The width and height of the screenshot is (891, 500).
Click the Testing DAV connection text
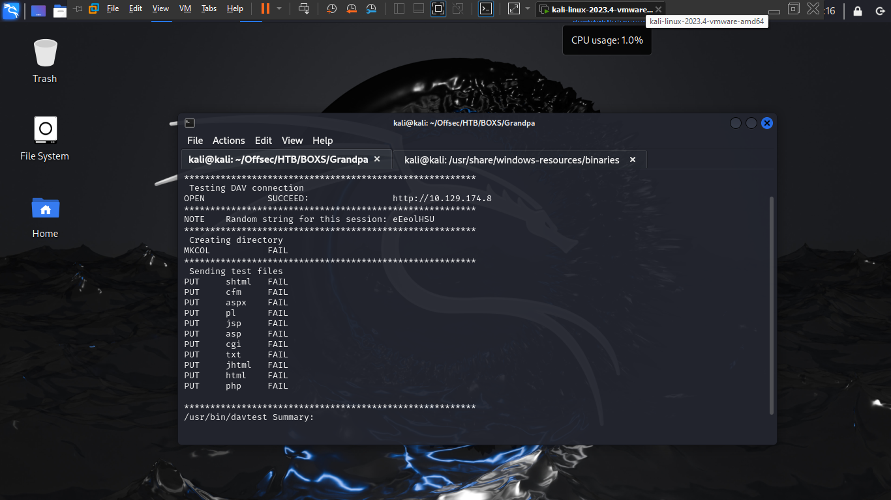coord(247,188)
